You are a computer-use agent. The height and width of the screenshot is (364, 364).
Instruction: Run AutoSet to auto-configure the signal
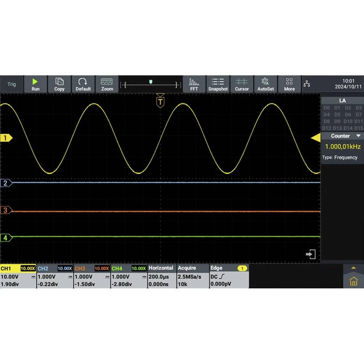[x=265, y=84]
